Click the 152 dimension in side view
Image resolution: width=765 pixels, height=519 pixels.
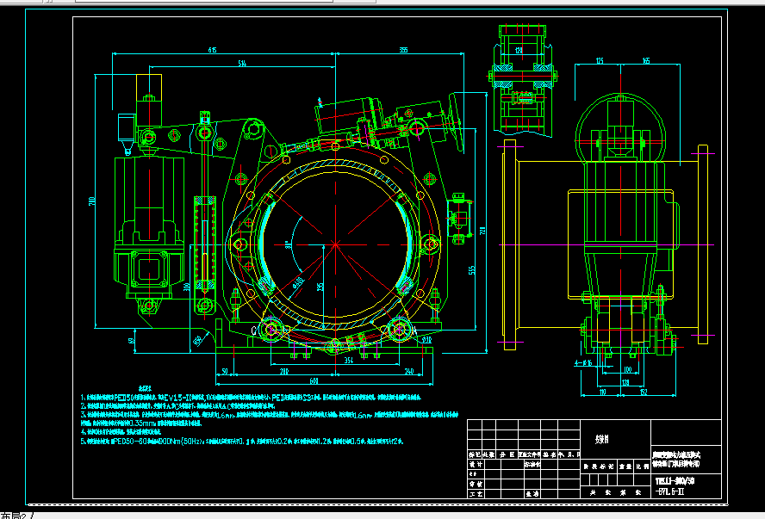coord(644,392)
